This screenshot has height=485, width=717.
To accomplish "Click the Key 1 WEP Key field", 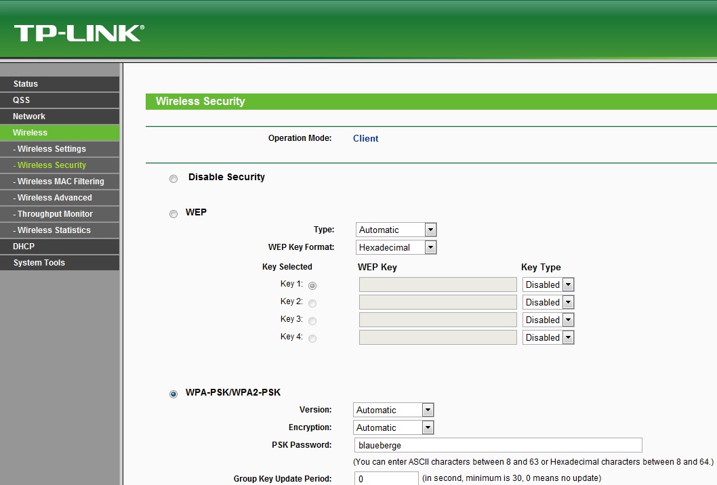I will click(x=438, y=284).
